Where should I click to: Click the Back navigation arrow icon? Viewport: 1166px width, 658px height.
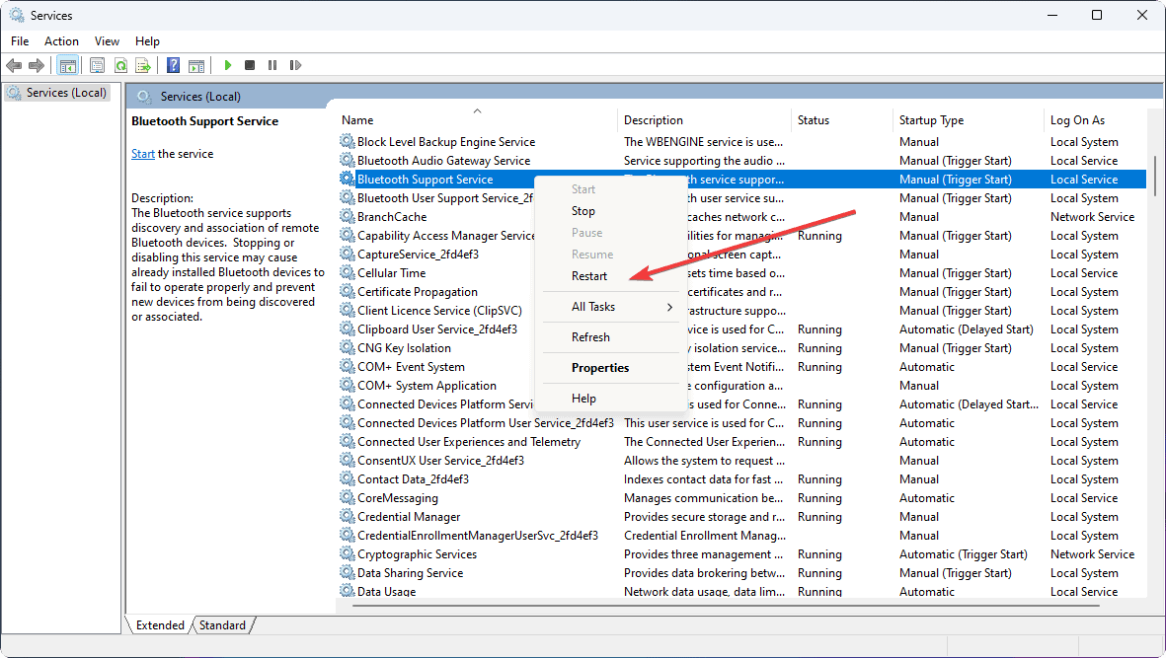[x=14, y=65]
